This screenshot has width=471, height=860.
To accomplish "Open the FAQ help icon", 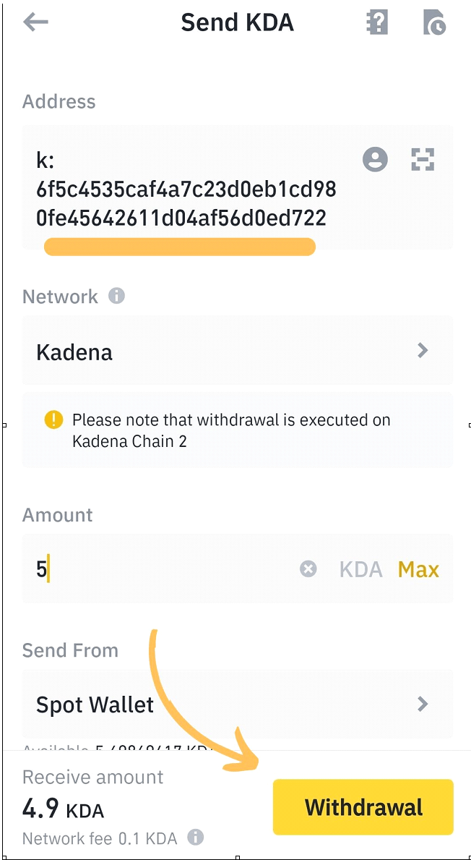I will (376, 22).
